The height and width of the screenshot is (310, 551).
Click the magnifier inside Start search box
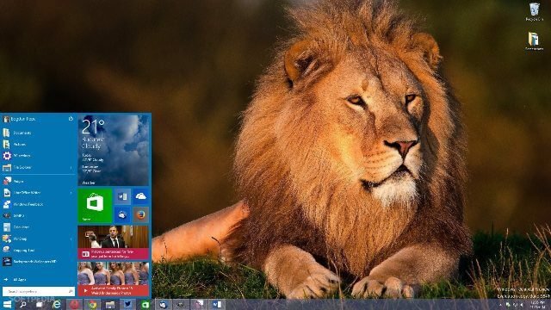click(71, 291)
